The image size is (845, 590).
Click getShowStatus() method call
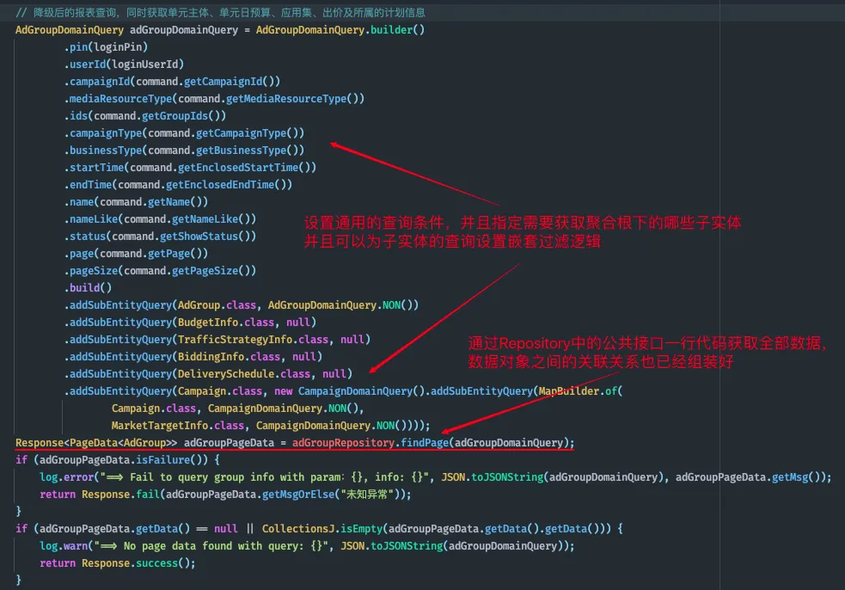point(205,237)
